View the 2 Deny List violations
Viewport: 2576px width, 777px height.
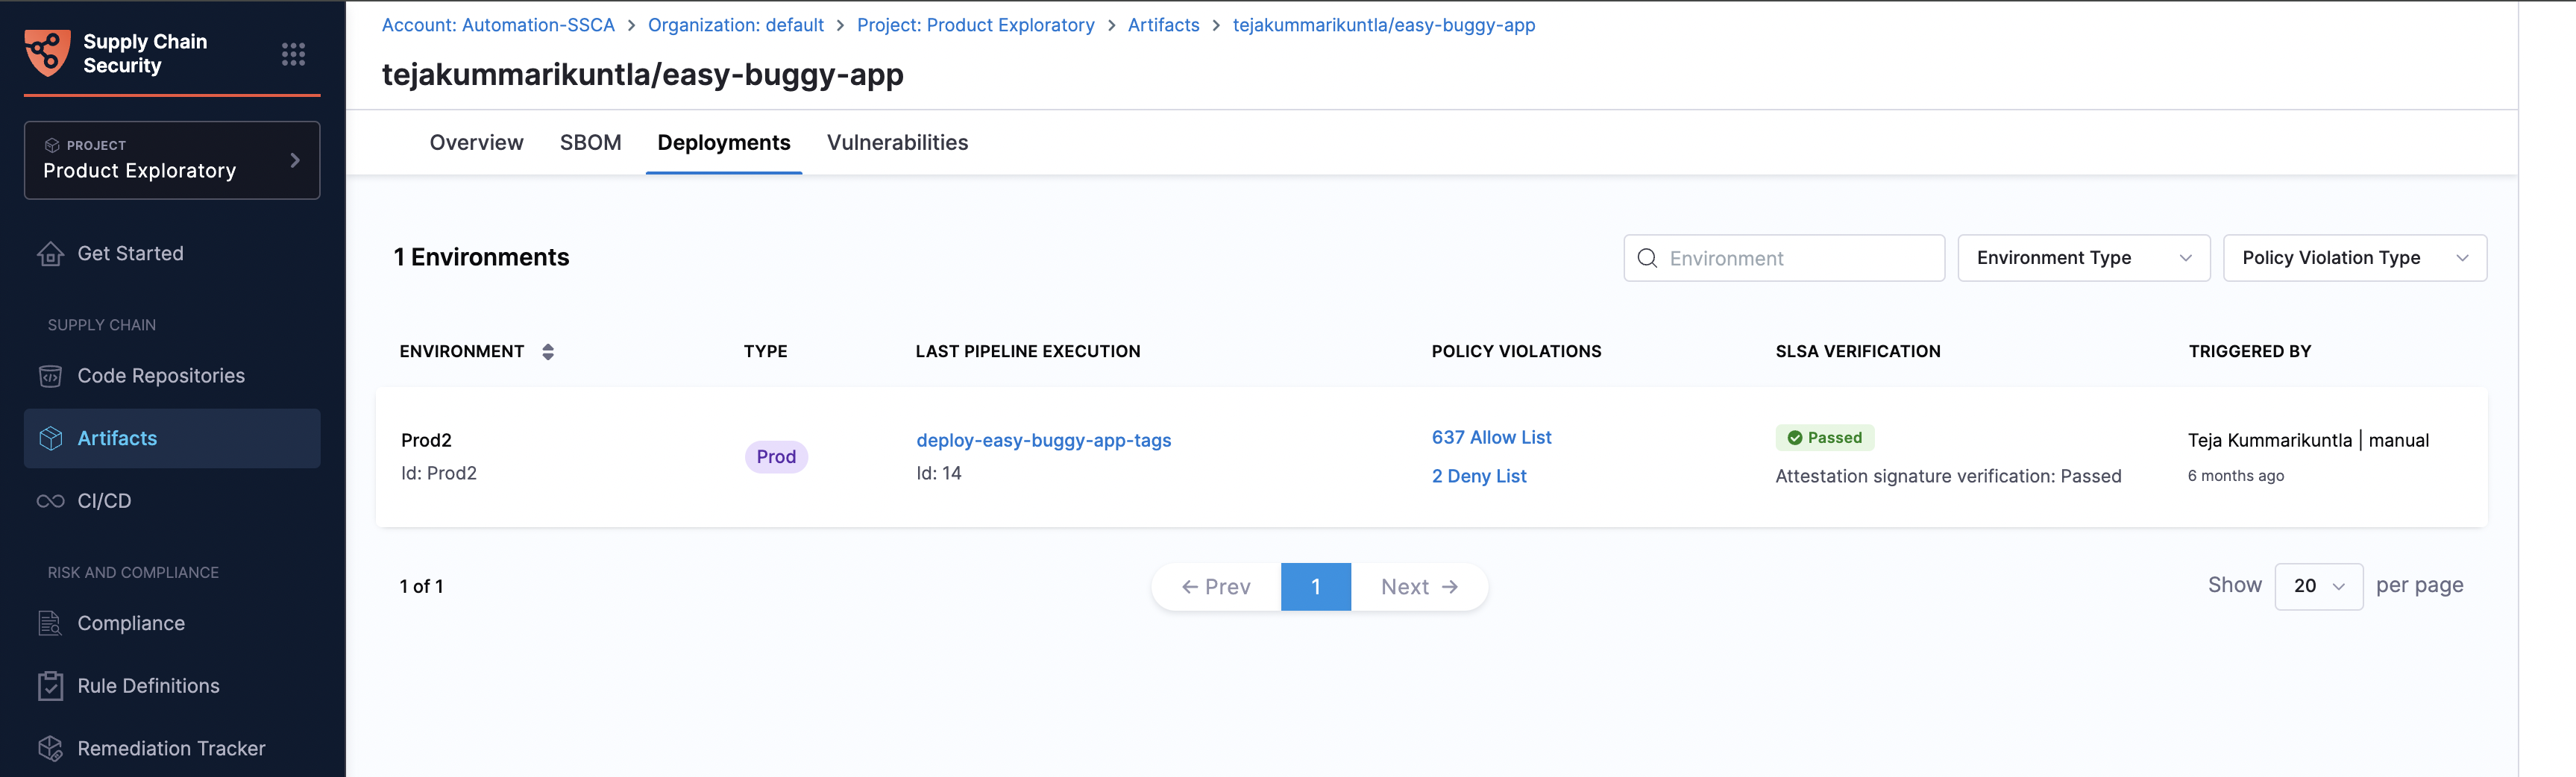[x=1478, y=476]
